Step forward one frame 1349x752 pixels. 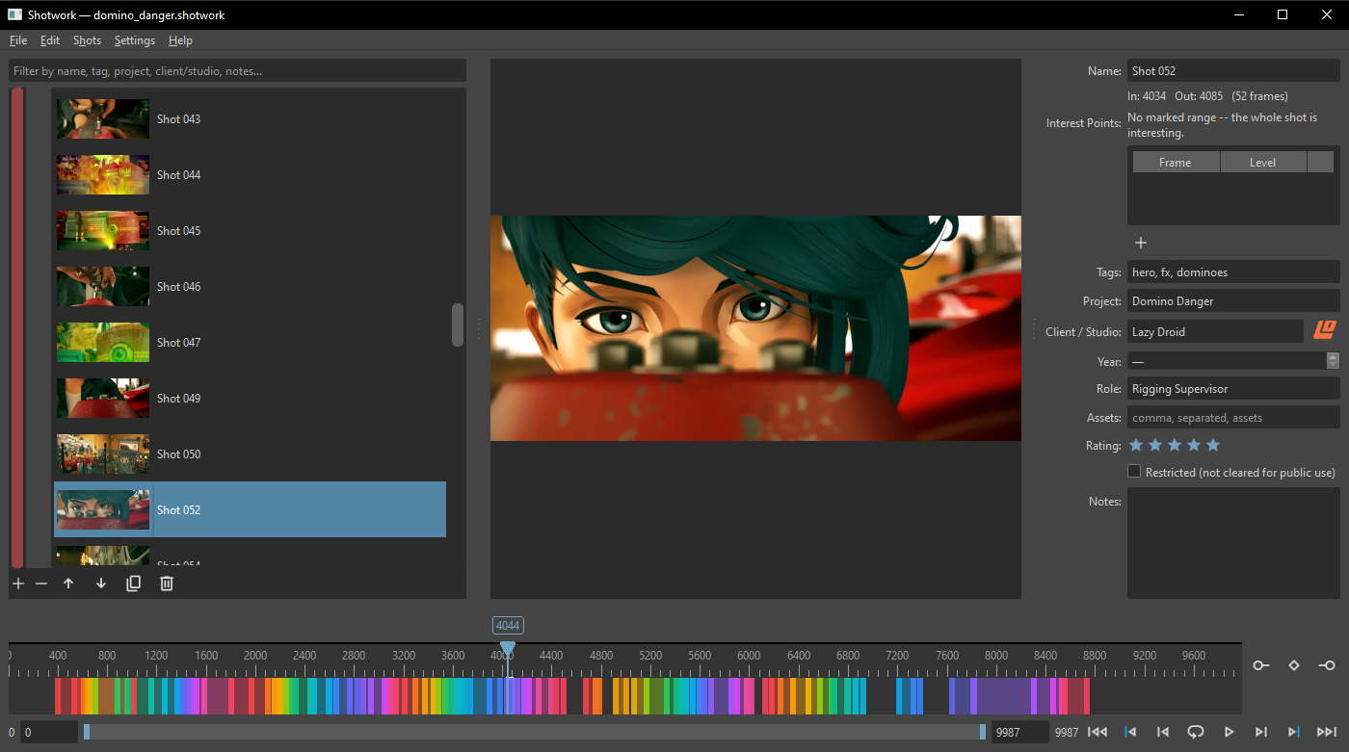(1261, 732)
